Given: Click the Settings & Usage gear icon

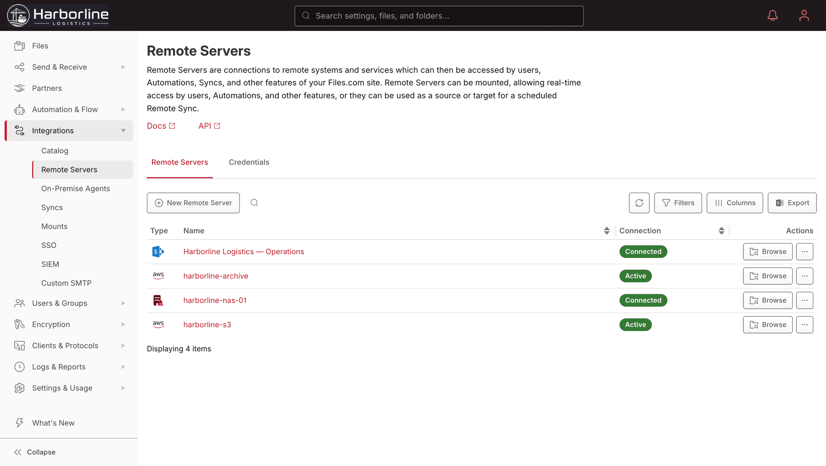Looking at the screenshot, I should click(19, 388).
